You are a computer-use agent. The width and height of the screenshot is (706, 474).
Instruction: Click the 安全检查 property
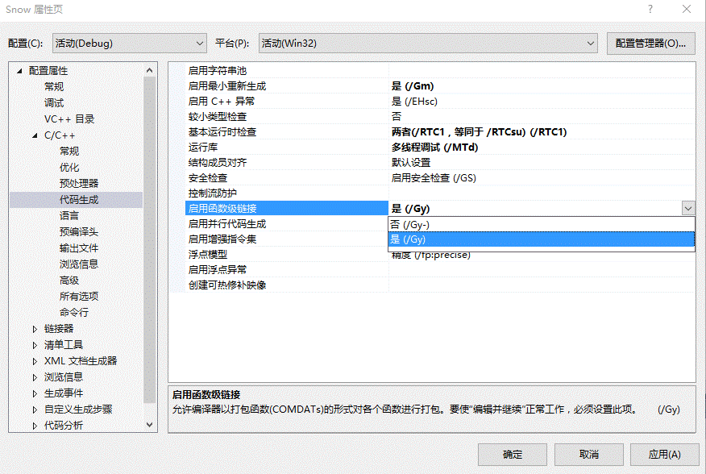point(208,178)
